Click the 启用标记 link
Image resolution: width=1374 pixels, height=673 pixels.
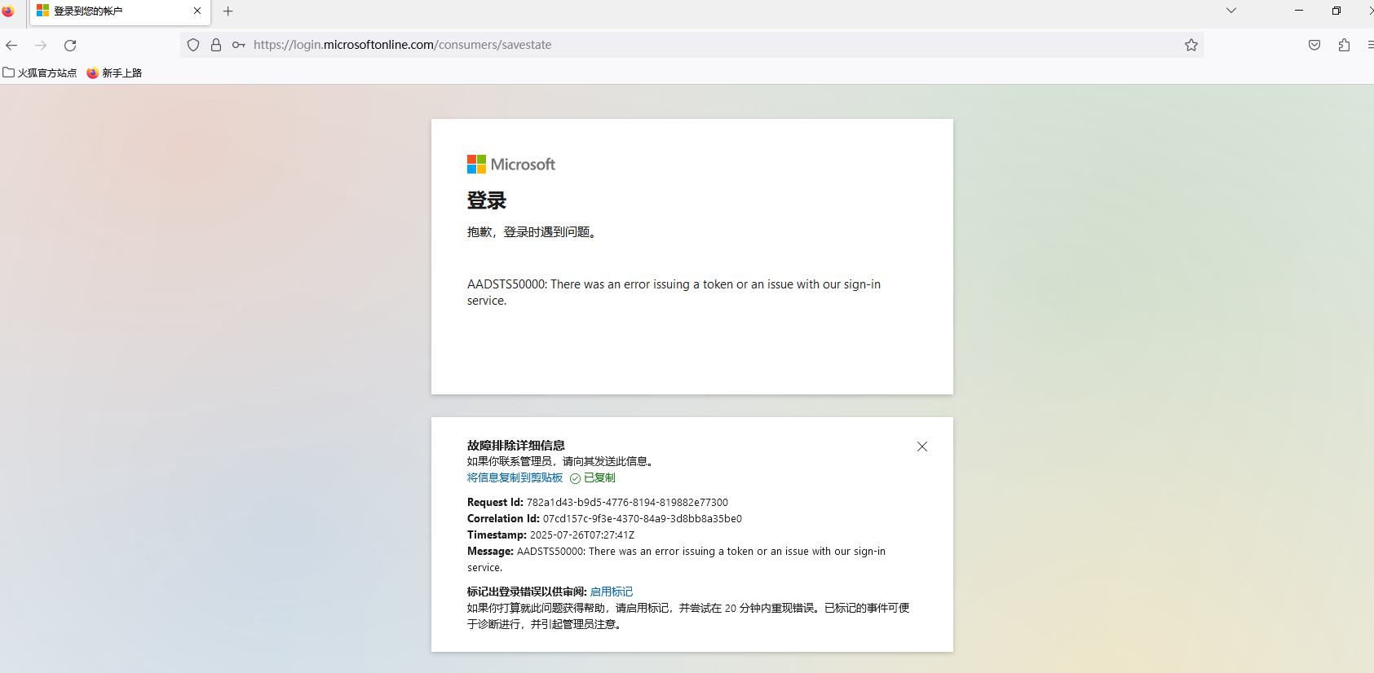pyautogui.click(x=612, y=592)
